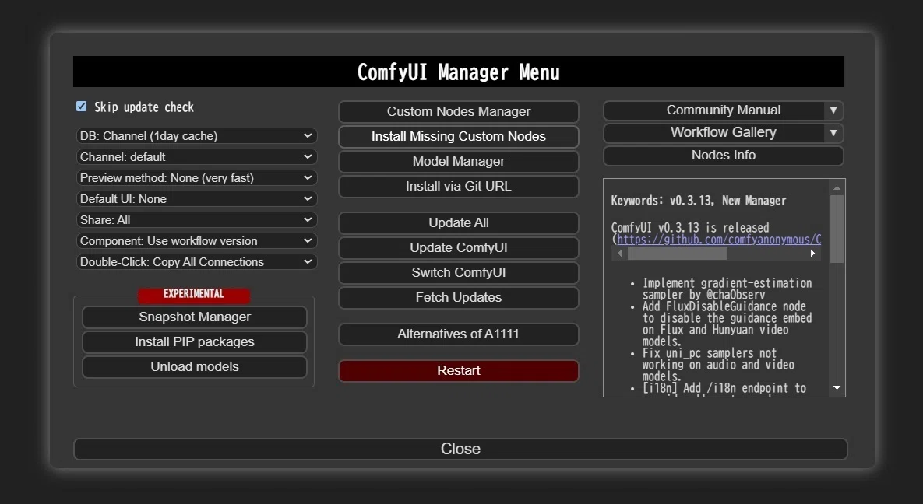Open the Snapshot Manager

click(195, 317)
